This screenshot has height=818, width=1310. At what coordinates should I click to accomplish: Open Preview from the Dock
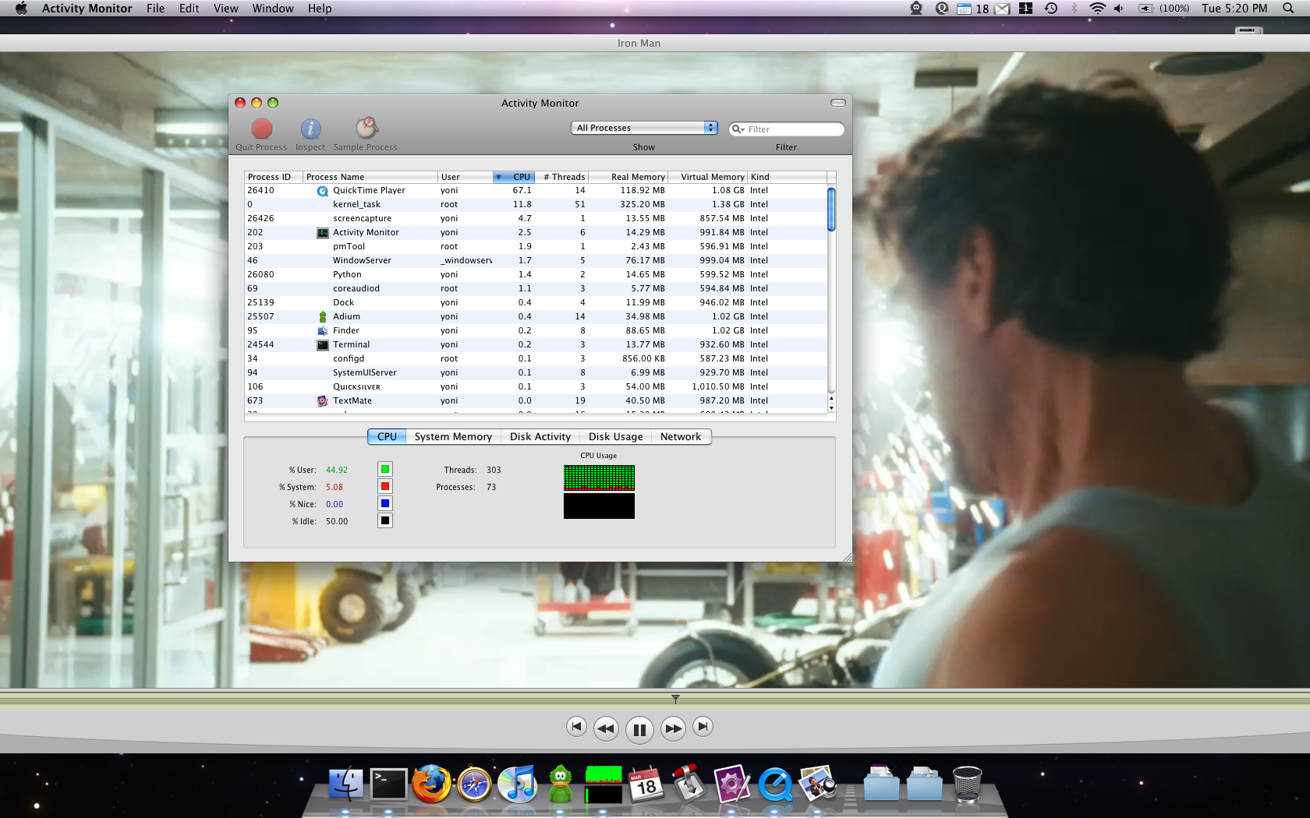click(818, 784)
